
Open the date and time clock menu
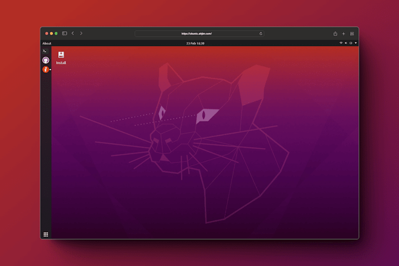click(195, 43)
